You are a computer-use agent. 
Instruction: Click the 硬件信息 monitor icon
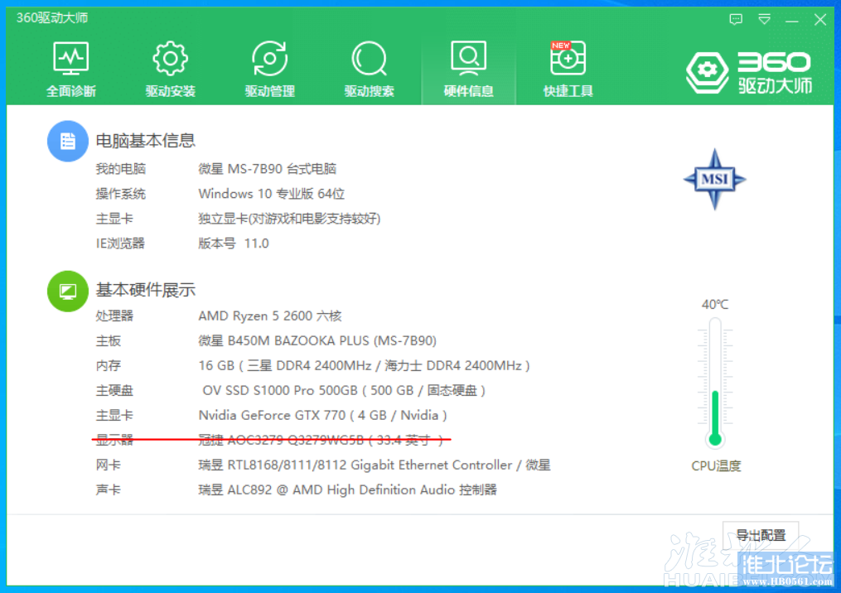[x=469, y=59]
